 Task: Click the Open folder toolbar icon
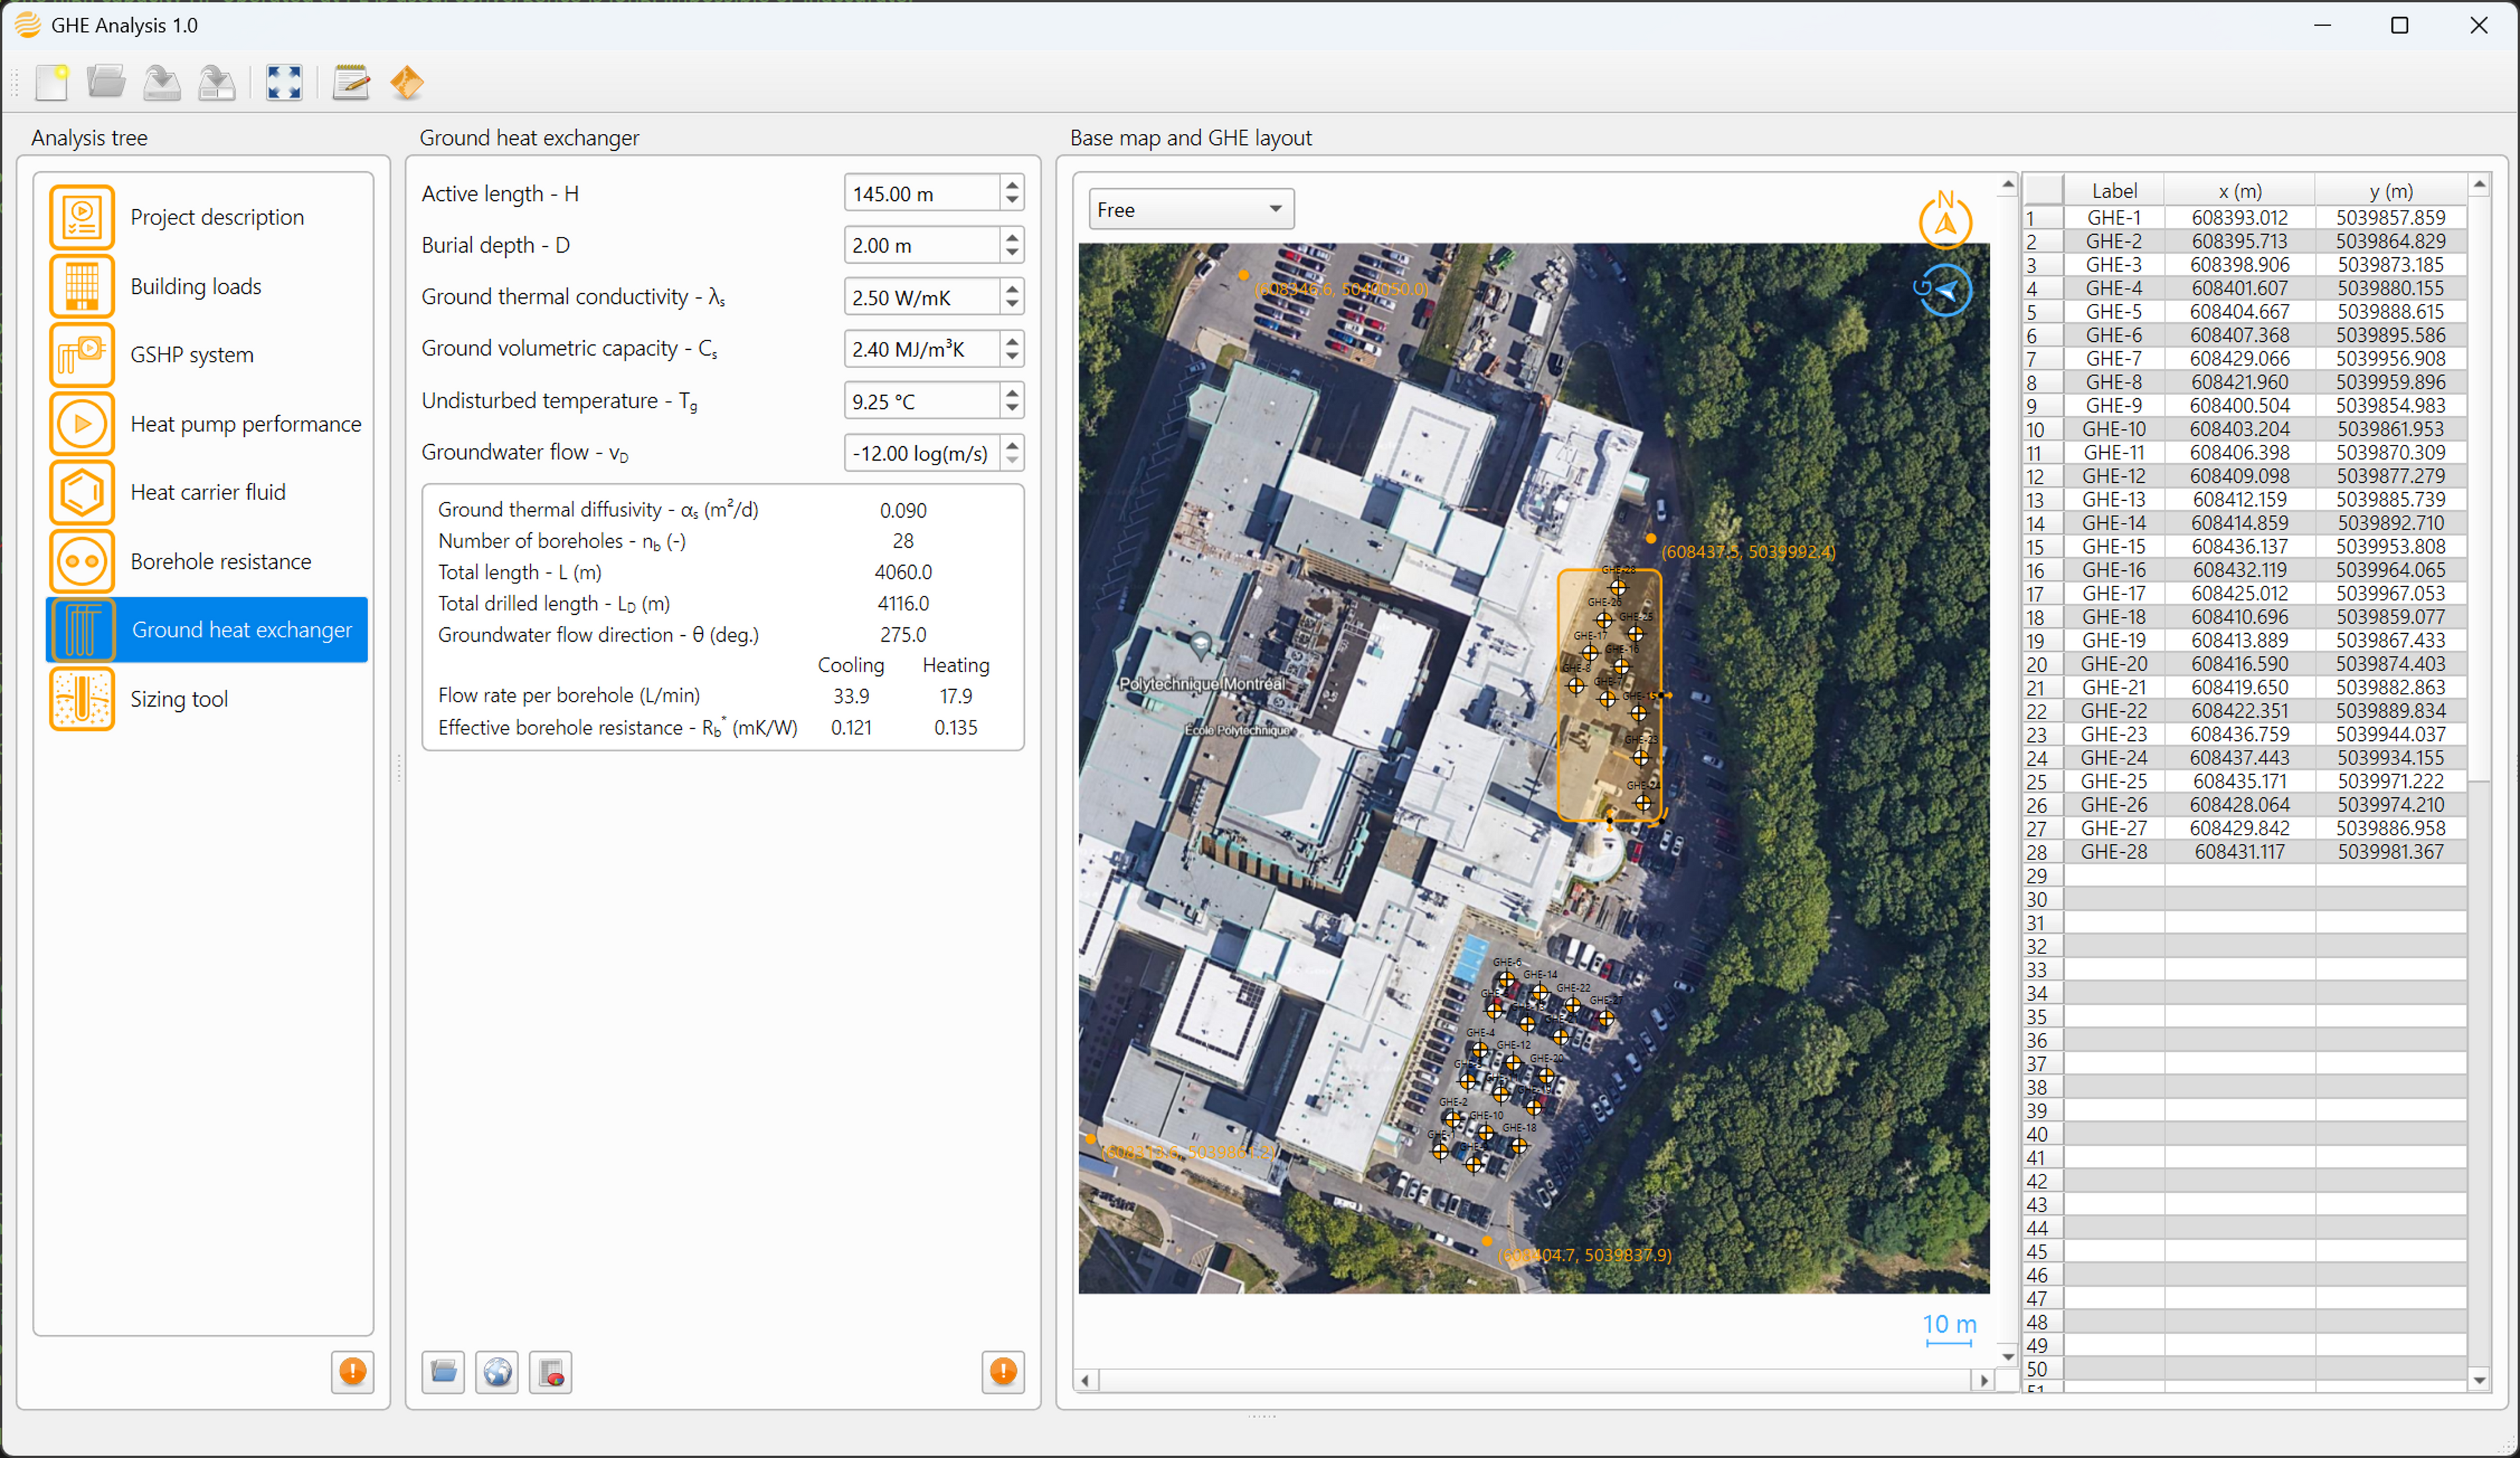coord(106,82)
